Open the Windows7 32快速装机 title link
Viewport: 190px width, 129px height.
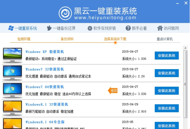[x=47, y=69]
